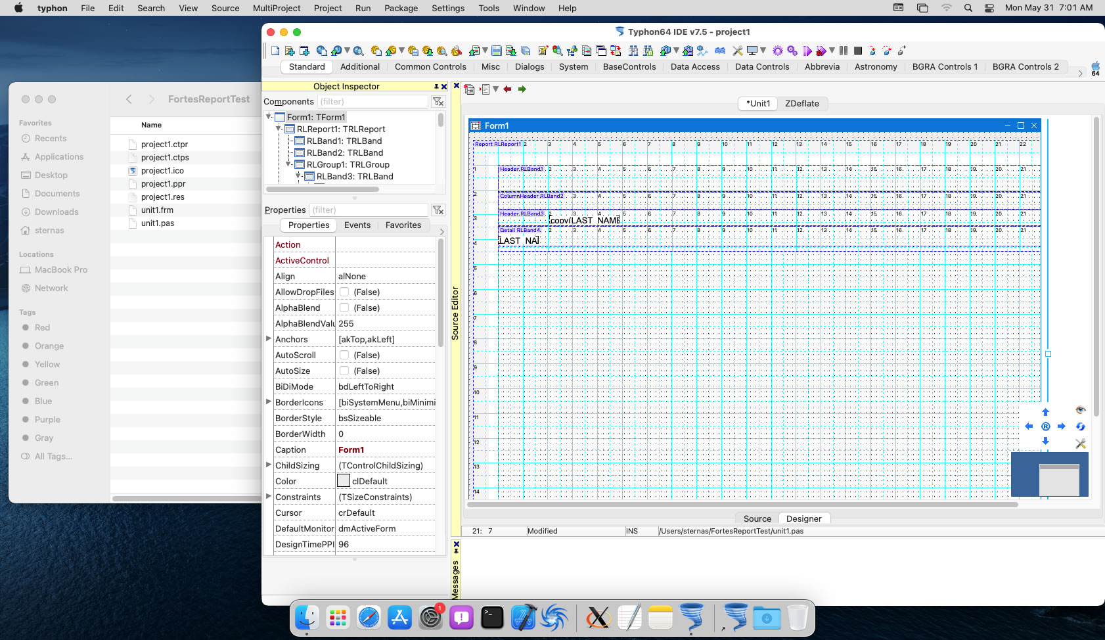Screen dimensions: 1105x640
Task: Click the Step Out debugger icon
Action: (x=901, y=51)
